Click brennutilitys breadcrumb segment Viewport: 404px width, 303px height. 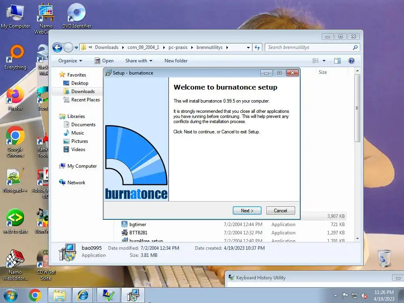[209, 47]
